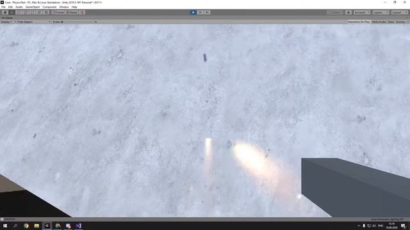Open the Layout dropdown
The width and height of the screenshot is (410, 230).
coord(400,12)
